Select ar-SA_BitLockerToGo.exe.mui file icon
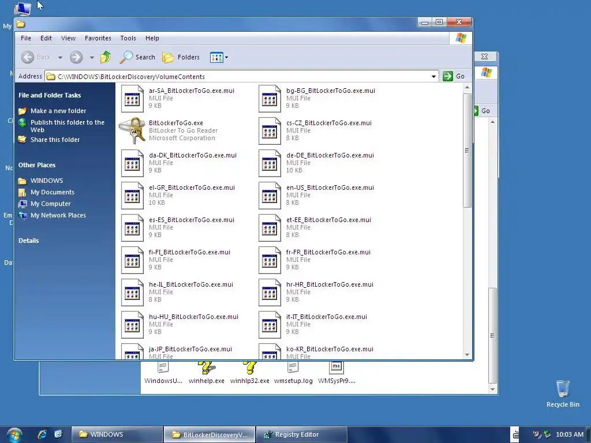 [x=132, y=99]
